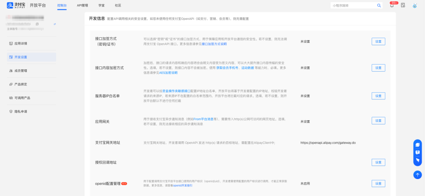
Task: Open the floating customer-service chat icon
Action: [417, 145]
